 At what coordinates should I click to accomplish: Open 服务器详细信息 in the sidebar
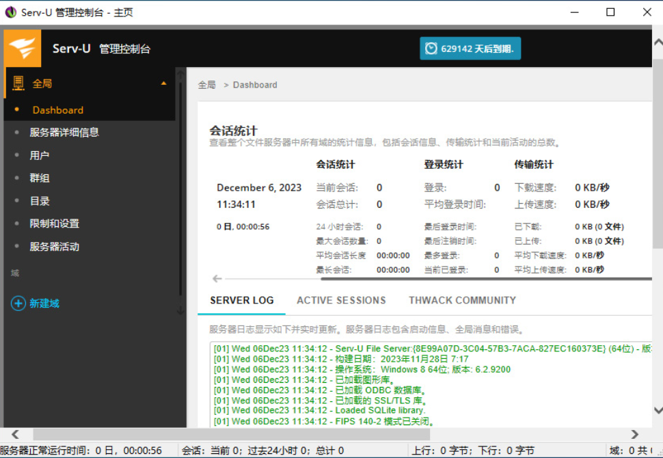pos(64,133)
